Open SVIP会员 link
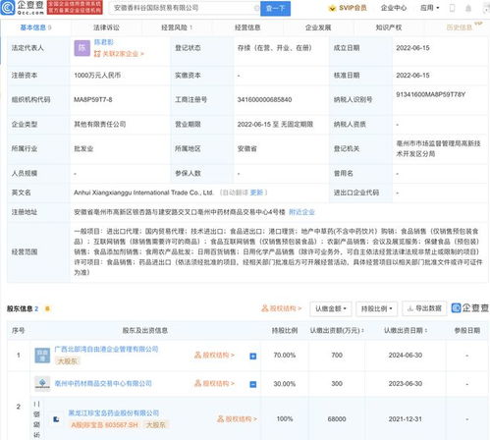This screenshot has width=490, height=440. (x=348, y=8)
